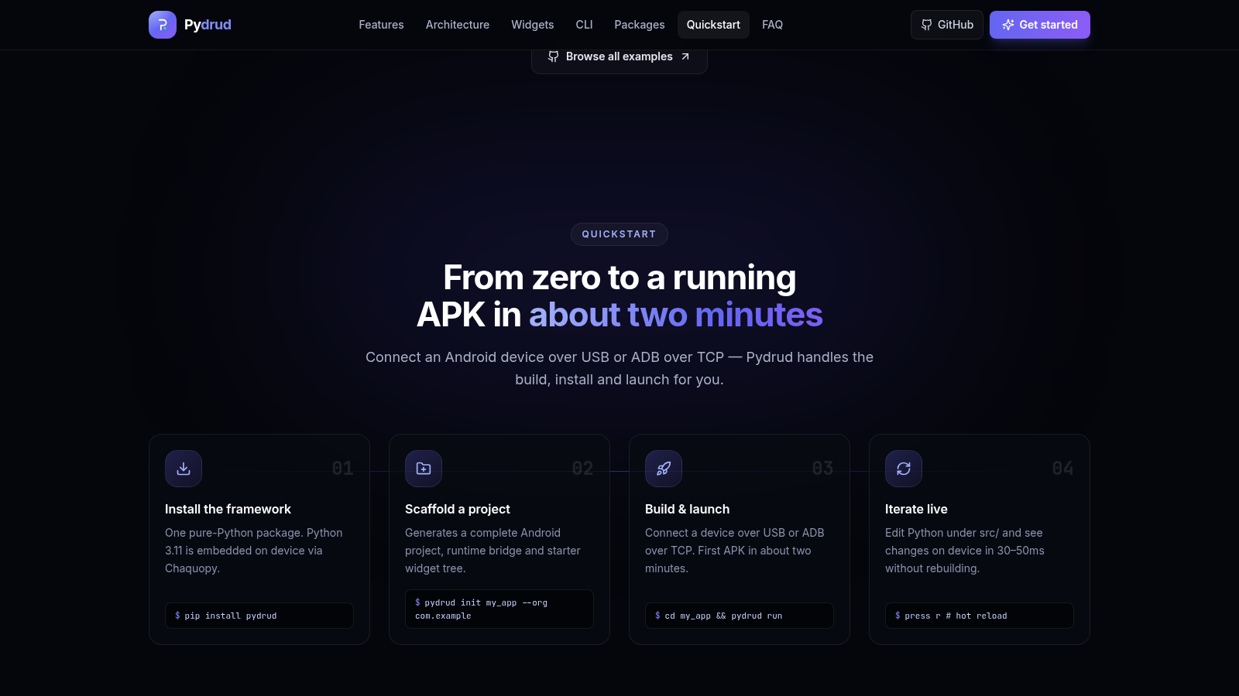Click the step number 01
The width and height of the screenshot is (1239, 696).
(x=342, y=469)
